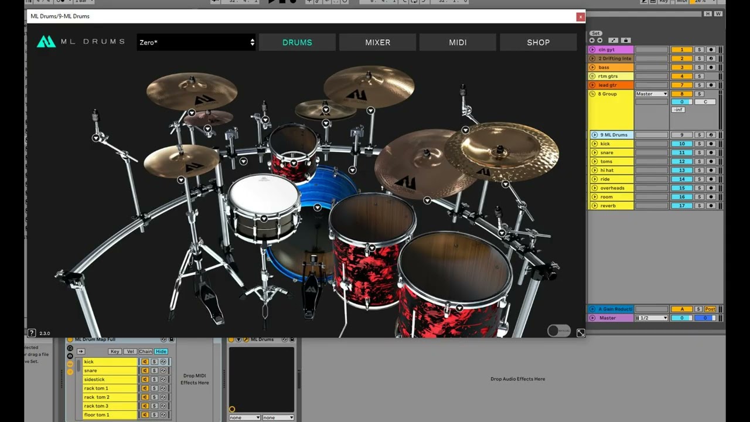Open second 'none' dropdown under ML Drums device
750x422 pixels.
point(278,417)
